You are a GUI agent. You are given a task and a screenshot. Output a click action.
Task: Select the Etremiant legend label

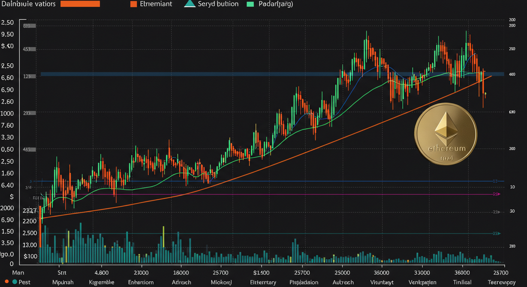pos(156,4)
